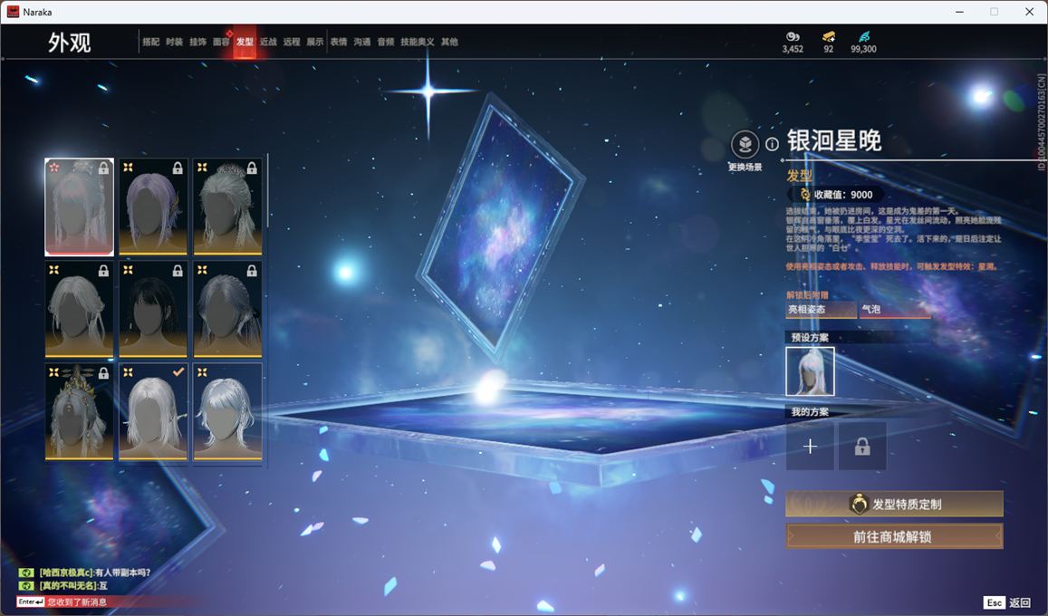Image resolution: width=1048 pixels, height=616 pixels.
Task: Add a new scheme with the plus icon
Action: tap(810, 447)
